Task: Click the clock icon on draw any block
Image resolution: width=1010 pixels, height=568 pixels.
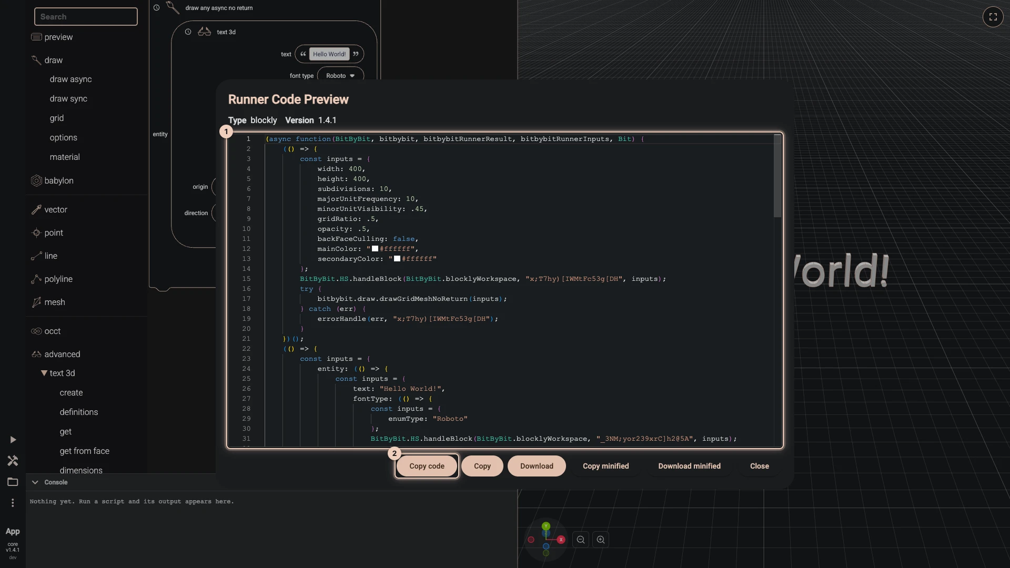Action: click(x=156, y=8)
